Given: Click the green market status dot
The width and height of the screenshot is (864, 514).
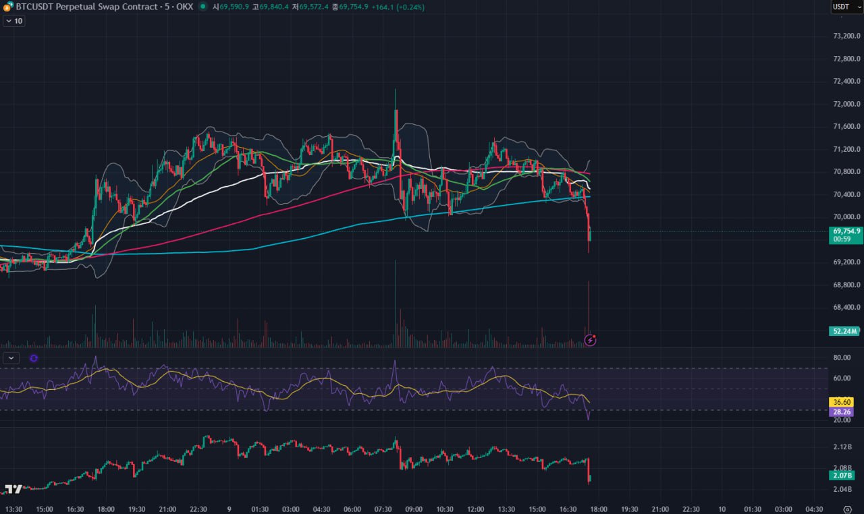Looking at the screenshot, I should 202,7.
